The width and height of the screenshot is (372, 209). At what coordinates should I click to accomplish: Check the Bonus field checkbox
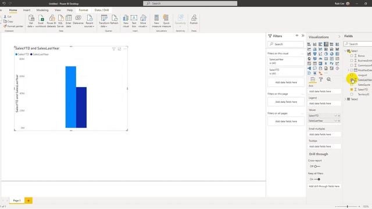pos(352,56)
